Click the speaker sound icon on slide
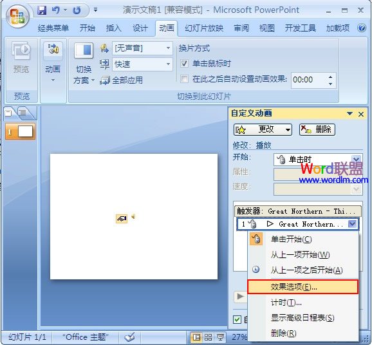 click(133, 216)
